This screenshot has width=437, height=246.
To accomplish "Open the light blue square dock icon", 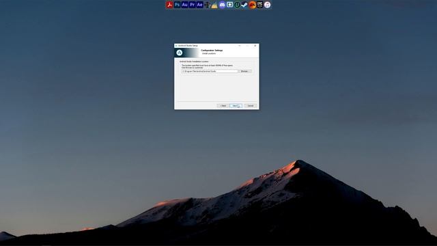I will click(229, 5).
